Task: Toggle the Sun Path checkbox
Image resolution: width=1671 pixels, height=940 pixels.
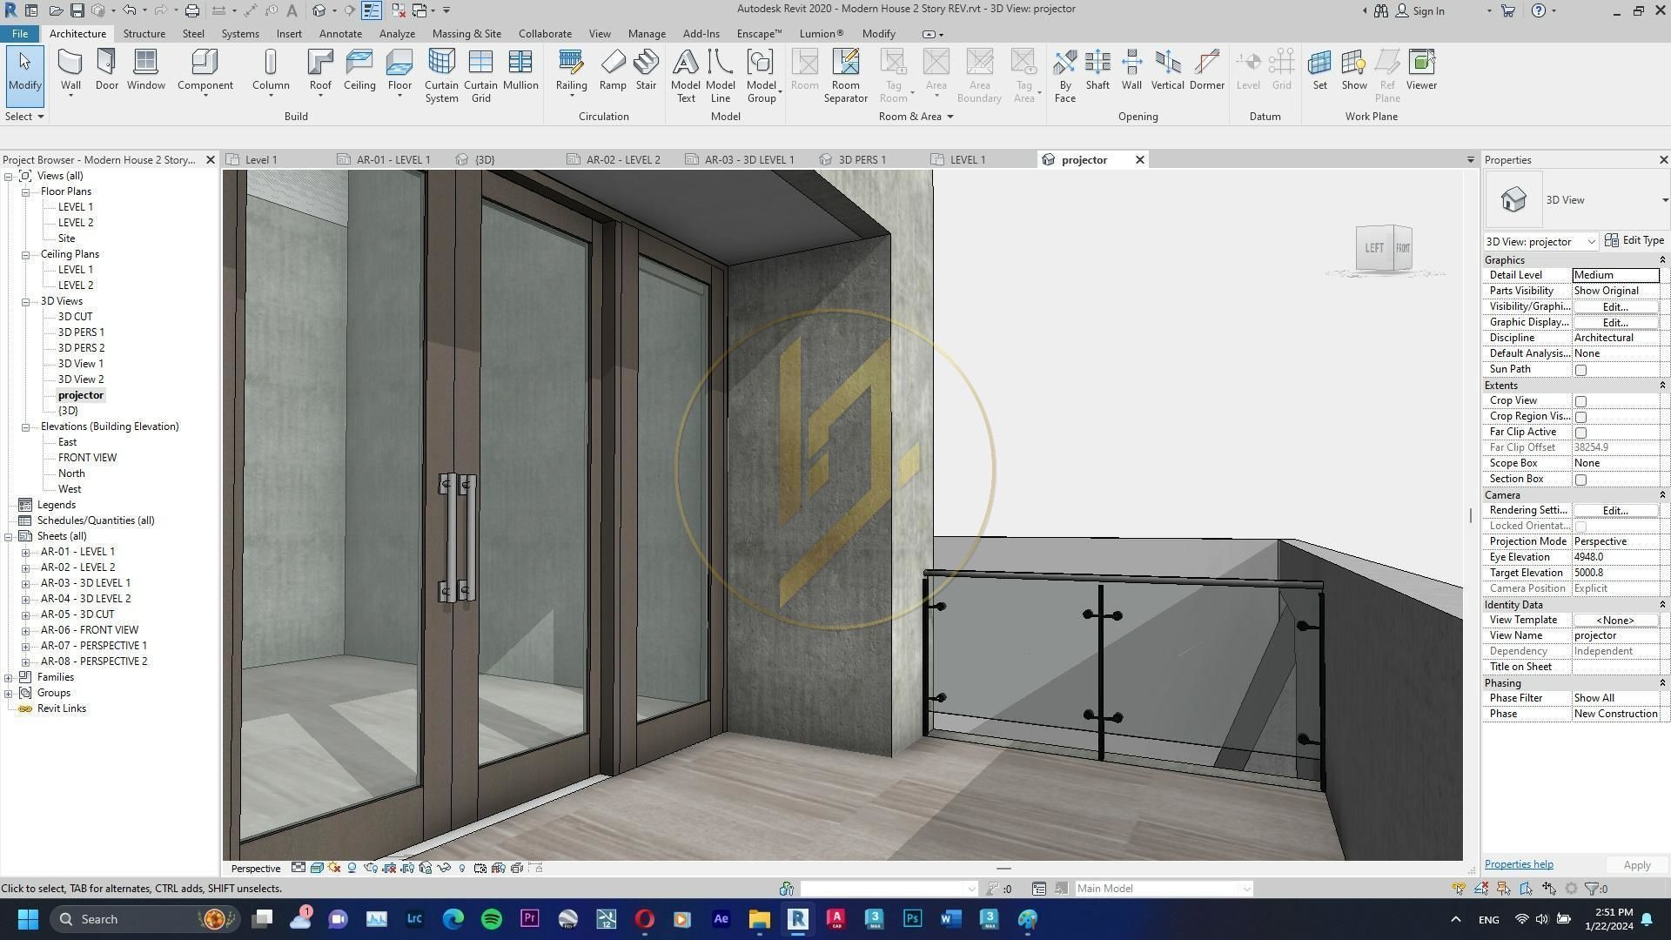Action: tap(1580, 370)
